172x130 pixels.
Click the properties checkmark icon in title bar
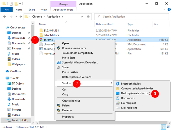coord(11,4)
